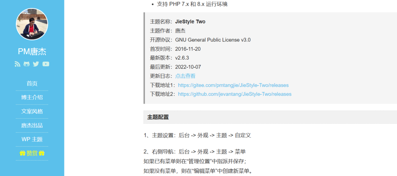Click the GitHub cat icon in sidebar
The height and width of the screenshot is (176, 397).
[26, 64]
